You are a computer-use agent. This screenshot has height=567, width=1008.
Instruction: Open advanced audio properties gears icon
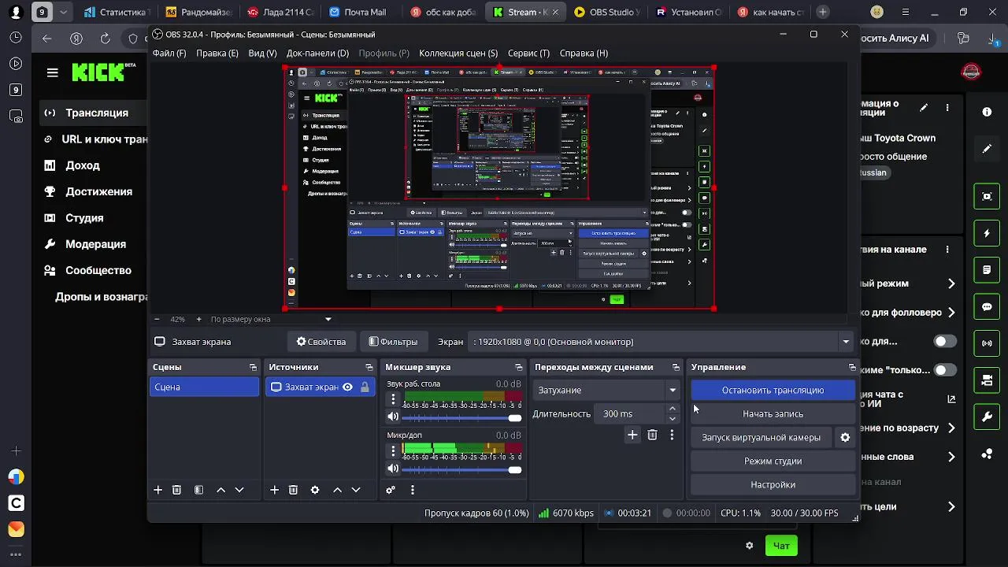[x=391, y=490]
